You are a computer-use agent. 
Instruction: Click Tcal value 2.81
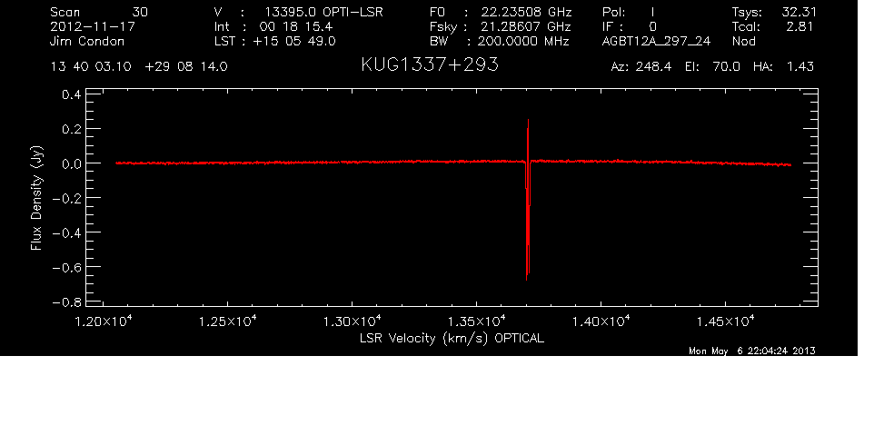[800, 26]
